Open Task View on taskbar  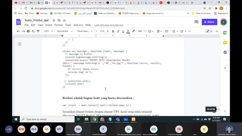78,119
